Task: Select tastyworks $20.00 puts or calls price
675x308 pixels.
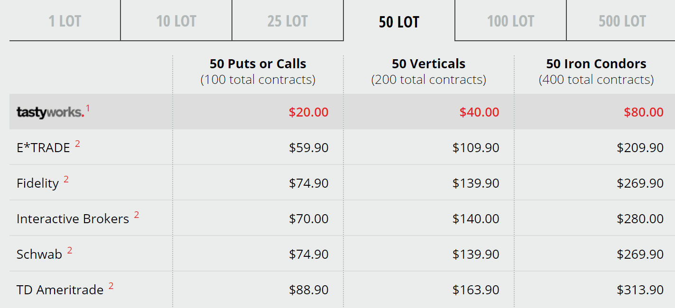Action: click(309, 112)
